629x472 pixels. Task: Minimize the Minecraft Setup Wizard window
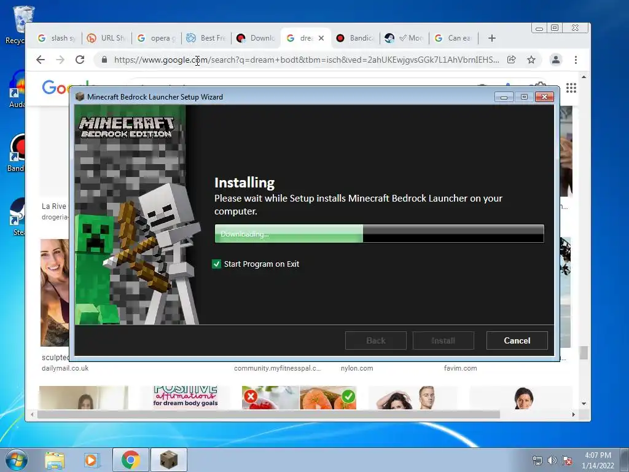click(504, 96)
